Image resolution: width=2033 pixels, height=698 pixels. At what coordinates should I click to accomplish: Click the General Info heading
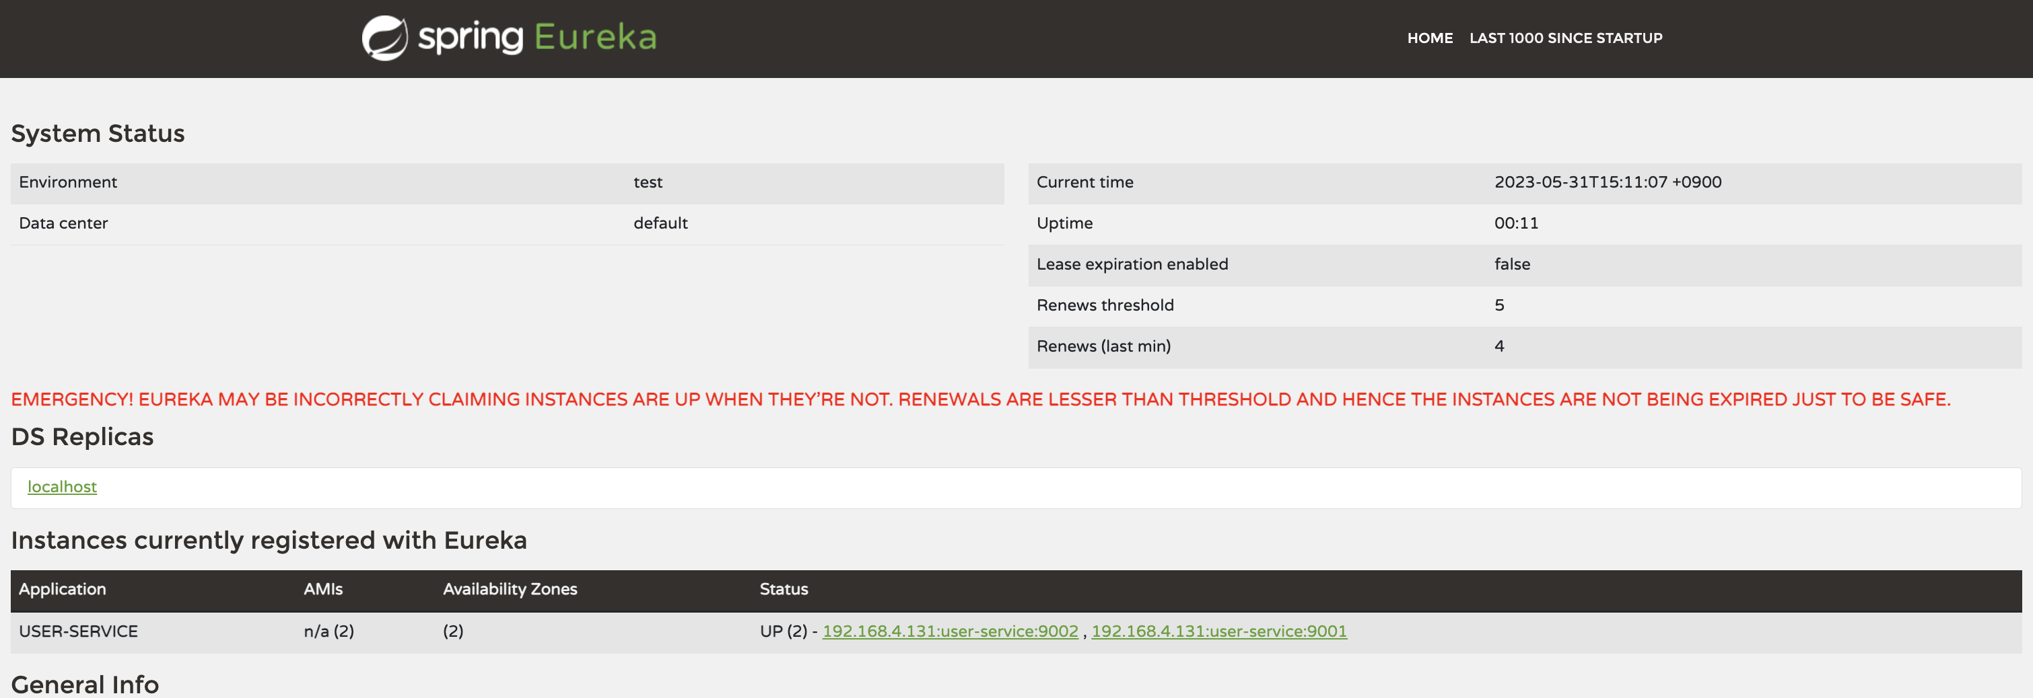[x=84, y=683]
